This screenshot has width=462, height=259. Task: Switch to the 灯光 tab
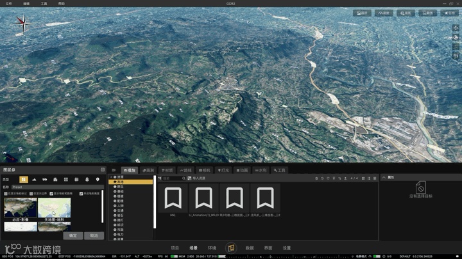coord(223,171)
